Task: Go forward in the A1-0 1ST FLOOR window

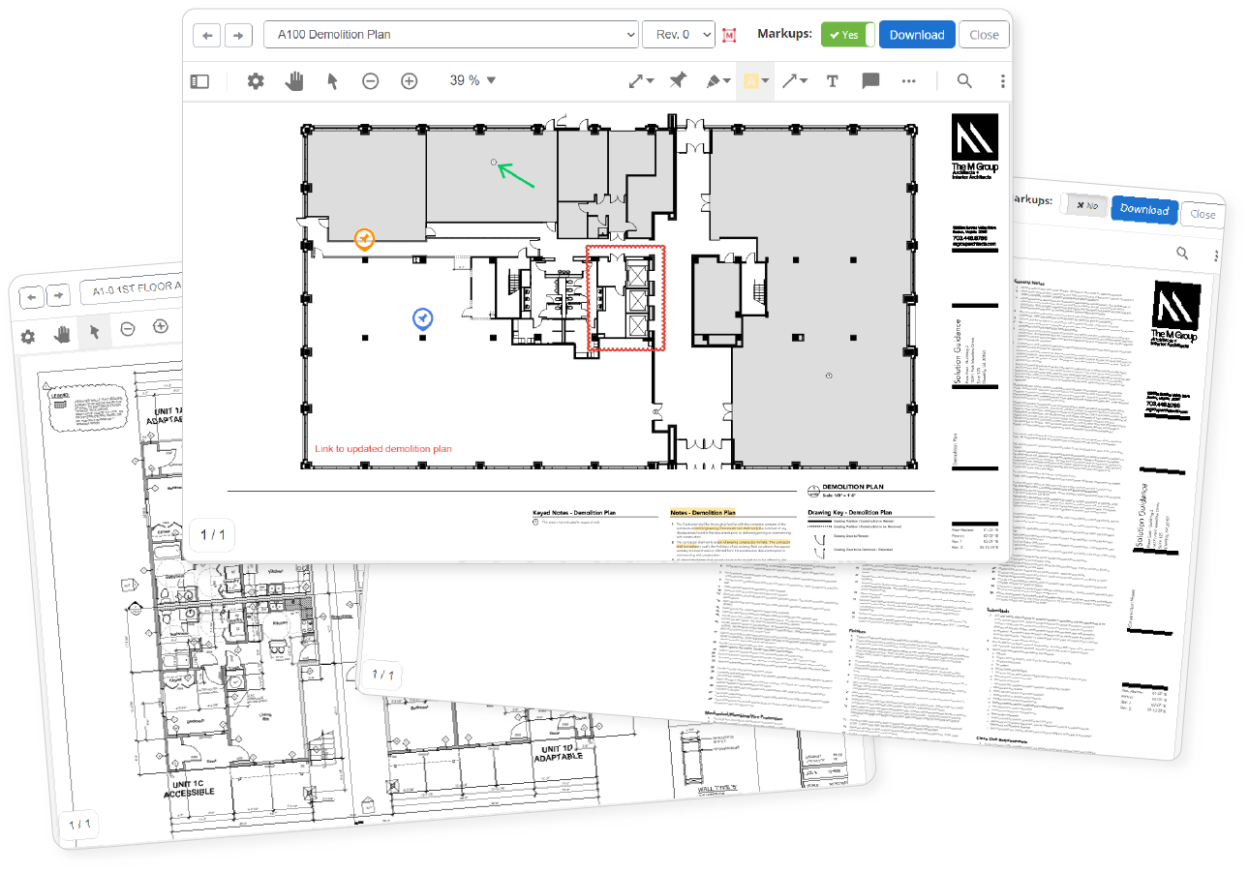Action: [60, 294]
